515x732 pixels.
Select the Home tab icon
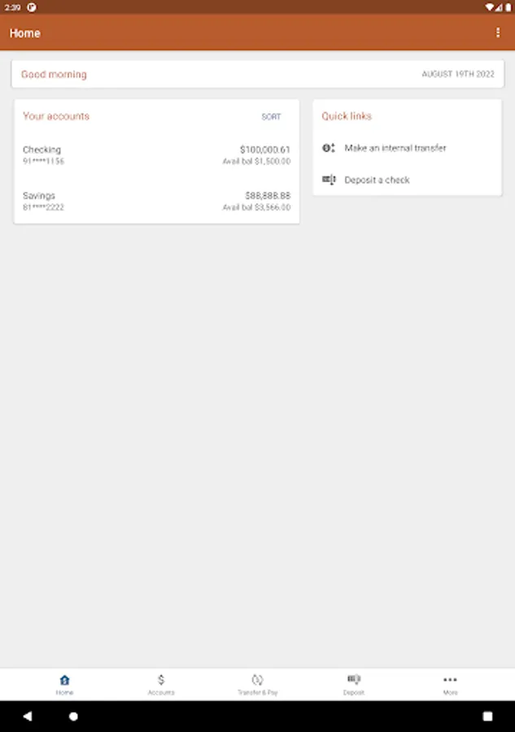tap(64, 680)
